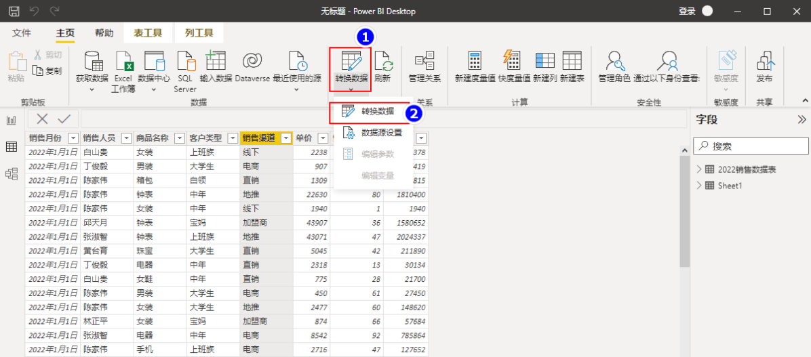
Task: Click the Save icon in title bar
Action: [x=15, y=11]
